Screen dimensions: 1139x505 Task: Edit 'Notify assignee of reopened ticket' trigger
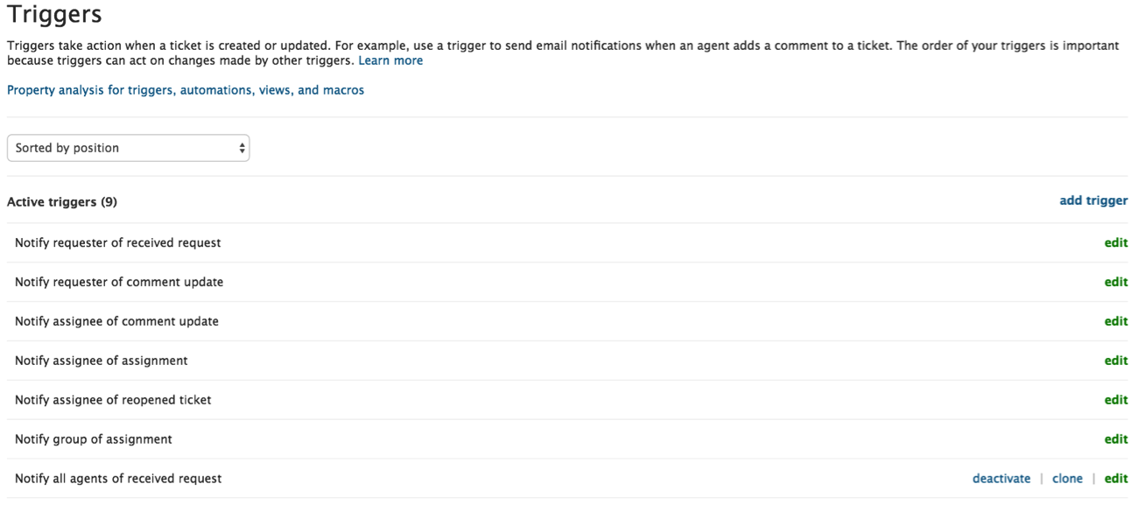[x=1115, y=400]
